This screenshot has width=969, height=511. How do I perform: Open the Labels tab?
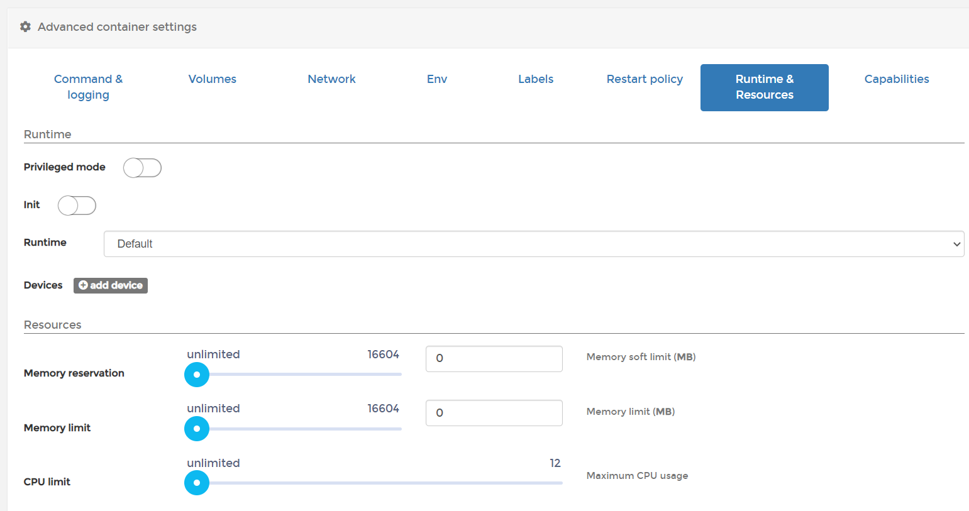tap(536, 79)
